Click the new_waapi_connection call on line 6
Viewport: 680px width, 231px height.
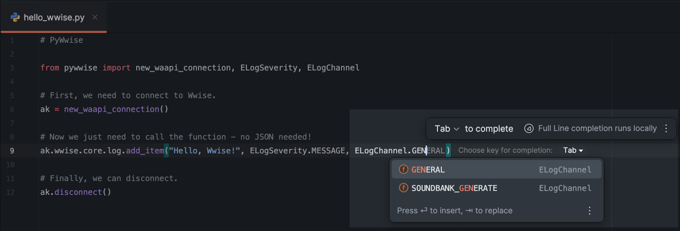[x=111, y=109]
